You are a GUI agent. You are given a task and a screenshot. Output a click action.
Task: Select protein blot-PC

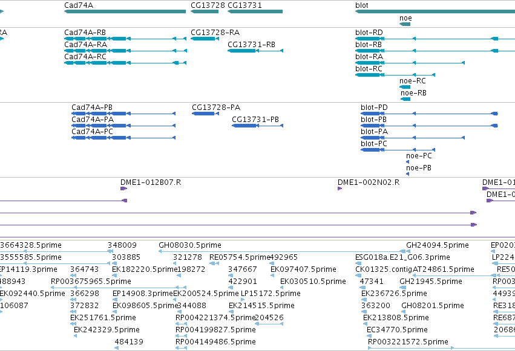pos(374,144)
